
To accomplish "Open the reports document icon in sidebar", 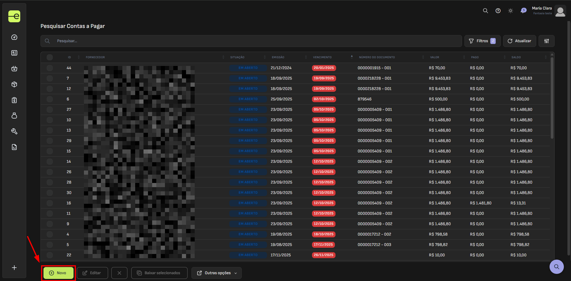I will coord(14,147).
